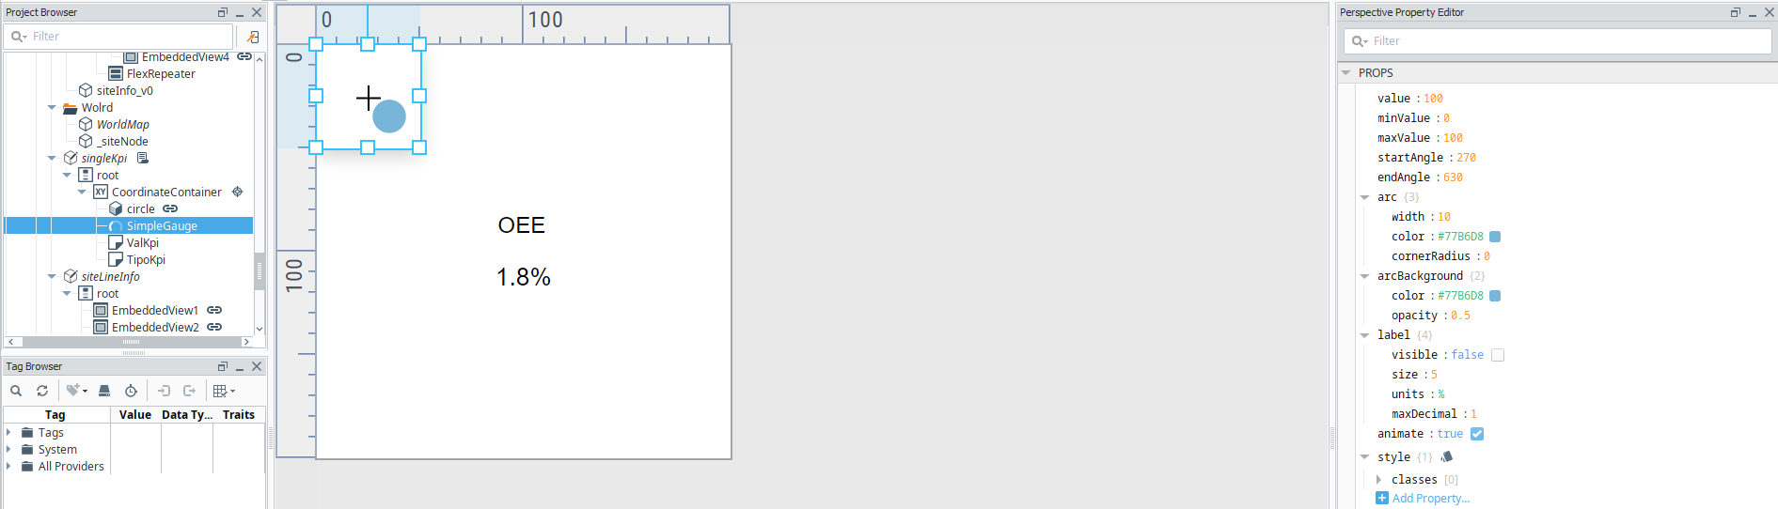Expand All Providers in Tag Browser
1778x509 pixels.
coord(9,467)
